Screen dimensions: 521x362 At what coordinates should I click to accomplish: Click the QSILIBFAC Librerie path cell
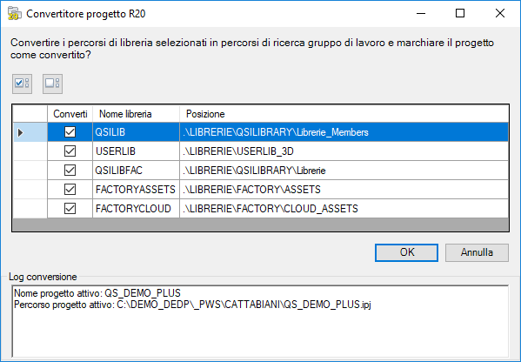click(344, 171)
